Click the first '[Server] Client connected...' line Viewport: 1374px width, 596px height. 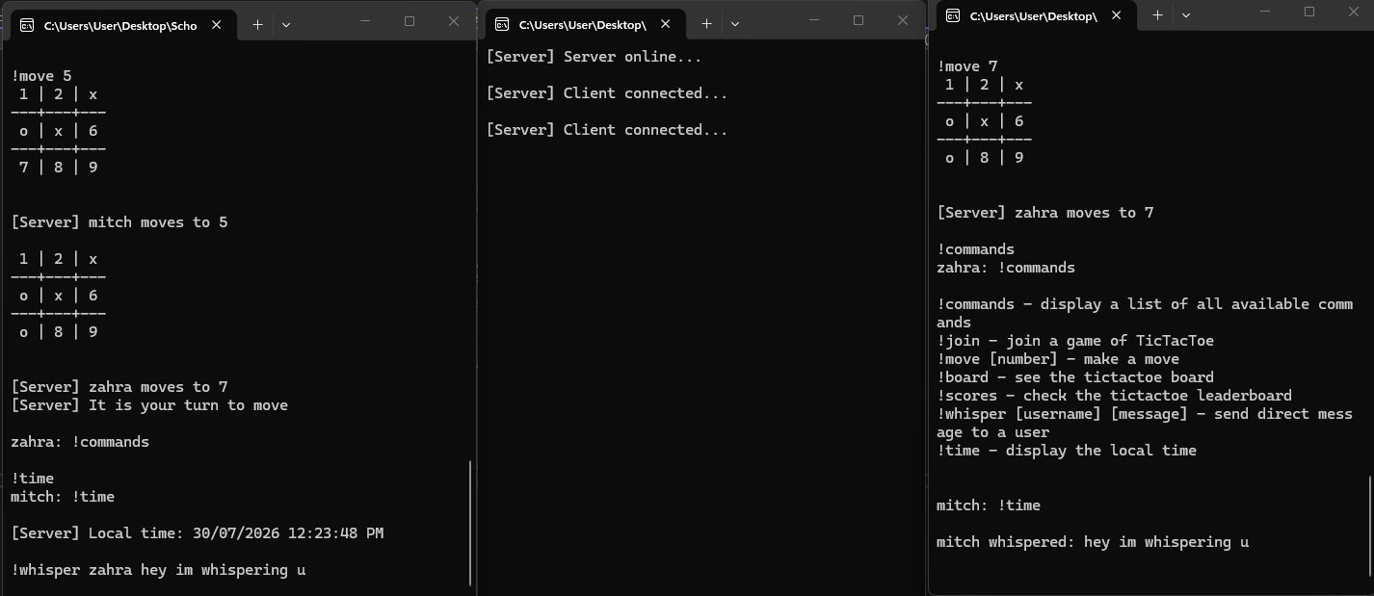[607, 93]
